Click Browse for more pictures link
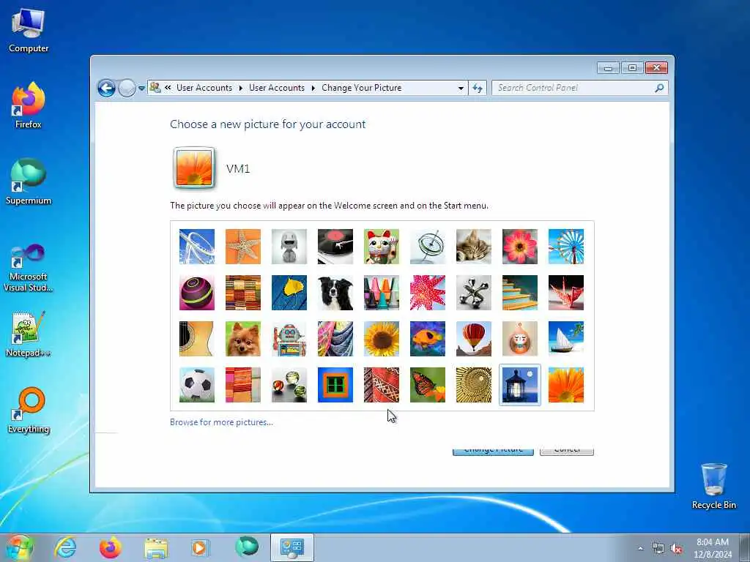 (221, 422)
